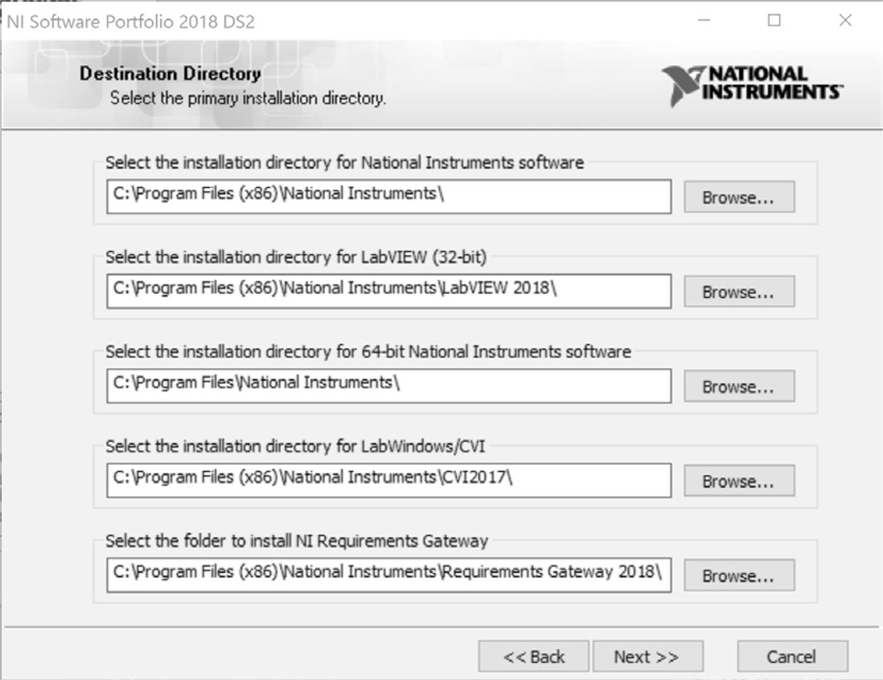
Task: Cancel the installation
Action: point(792,657)
